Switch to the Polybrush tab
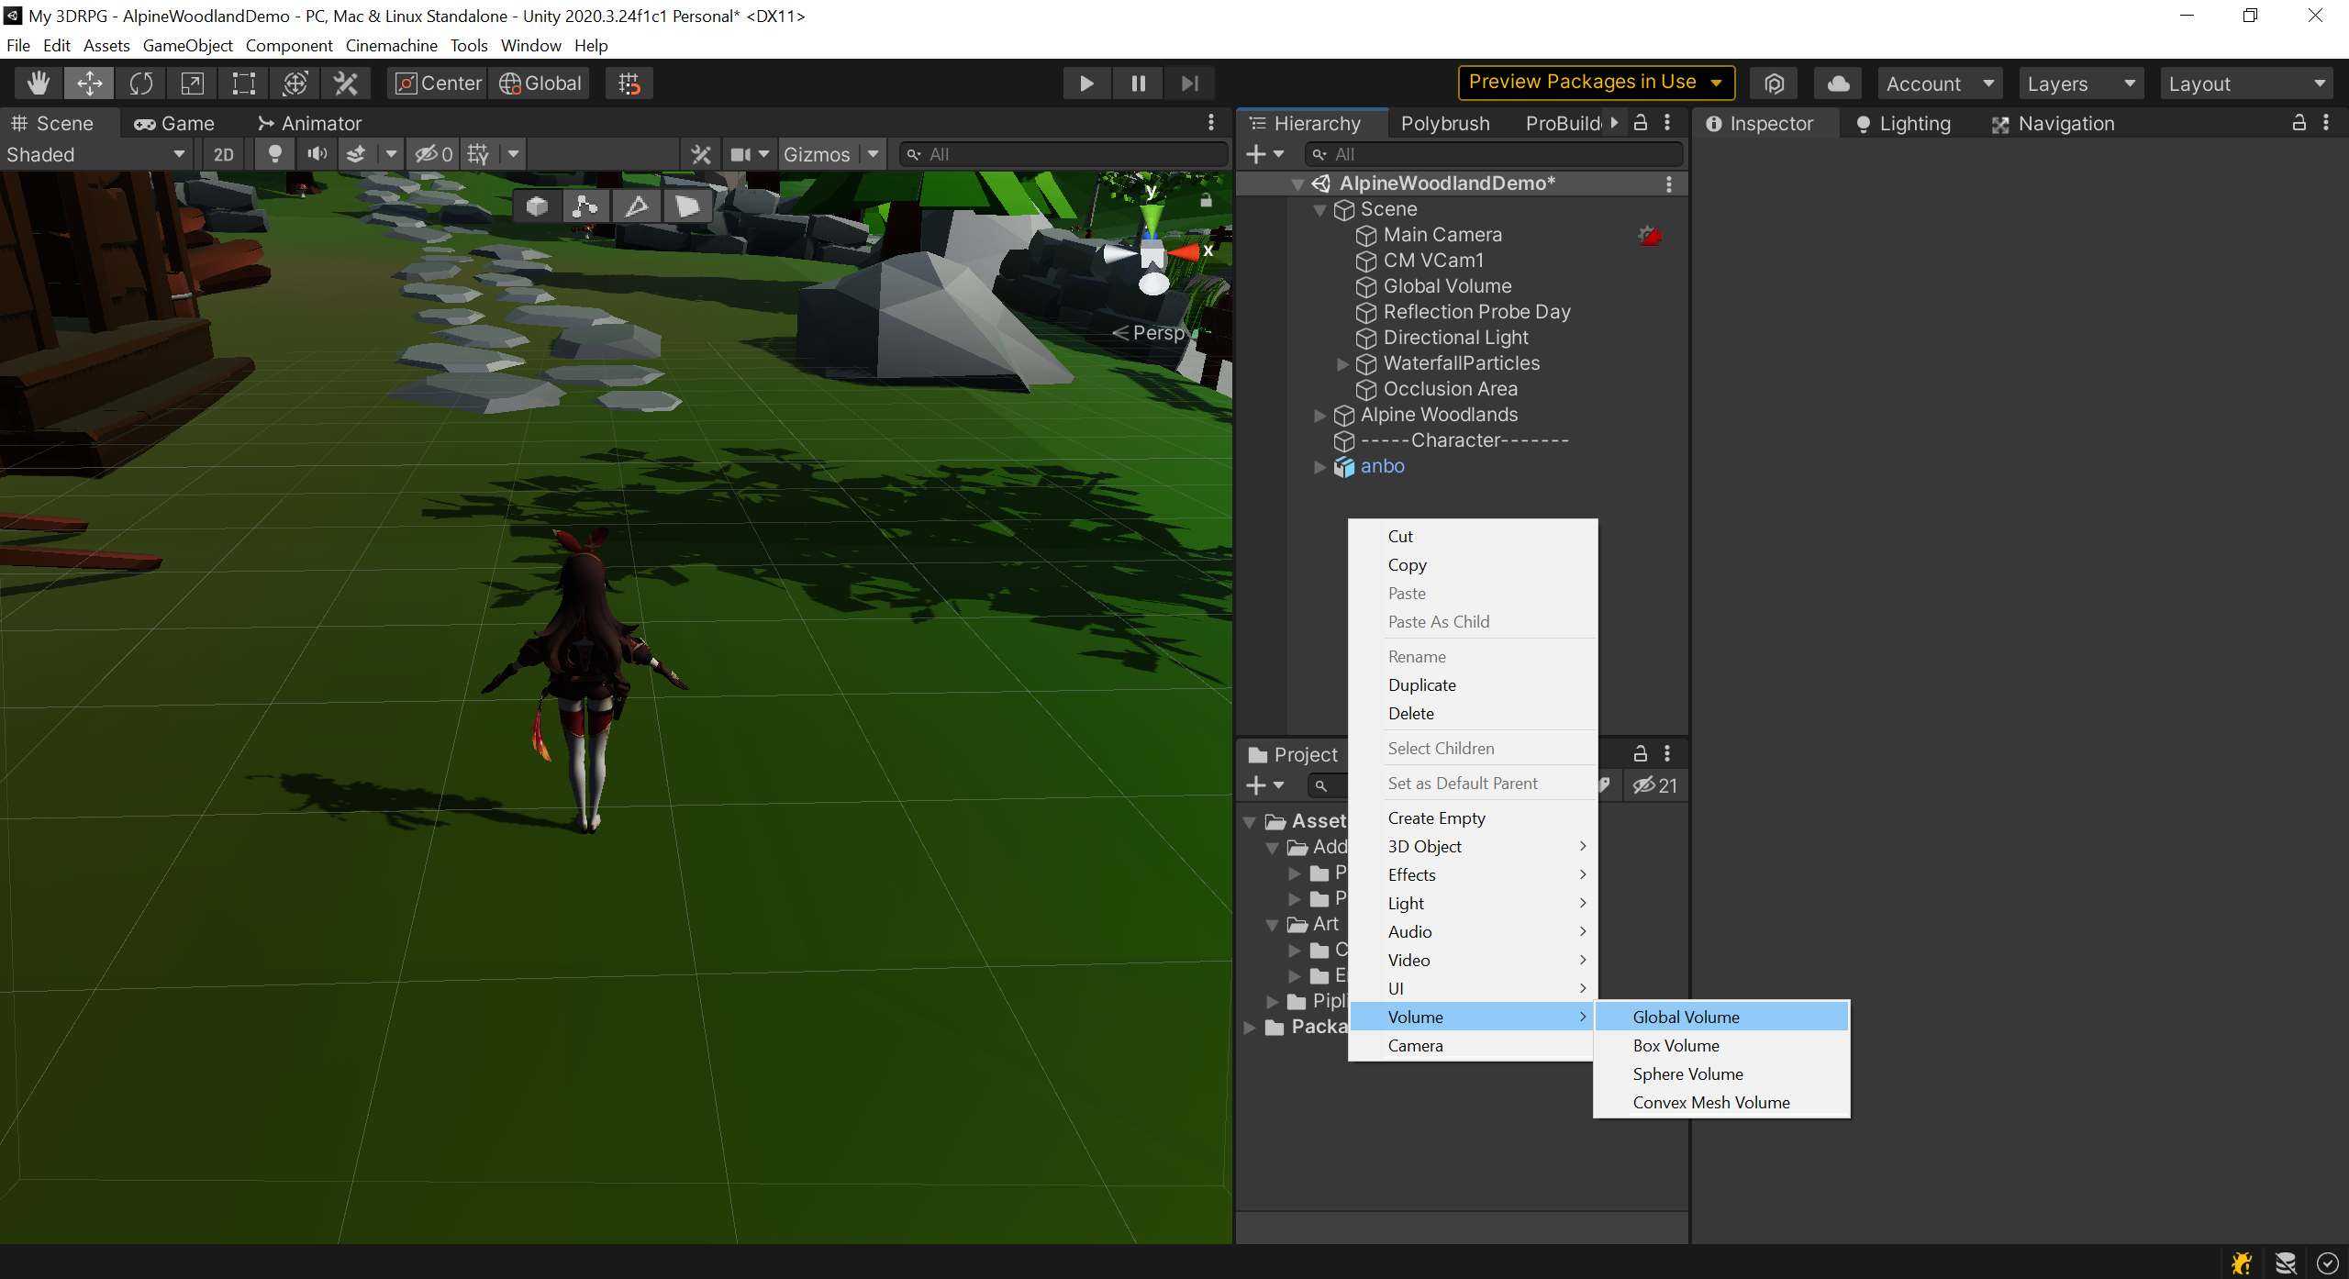The image size is (2349, 1279). point(1445,123)
